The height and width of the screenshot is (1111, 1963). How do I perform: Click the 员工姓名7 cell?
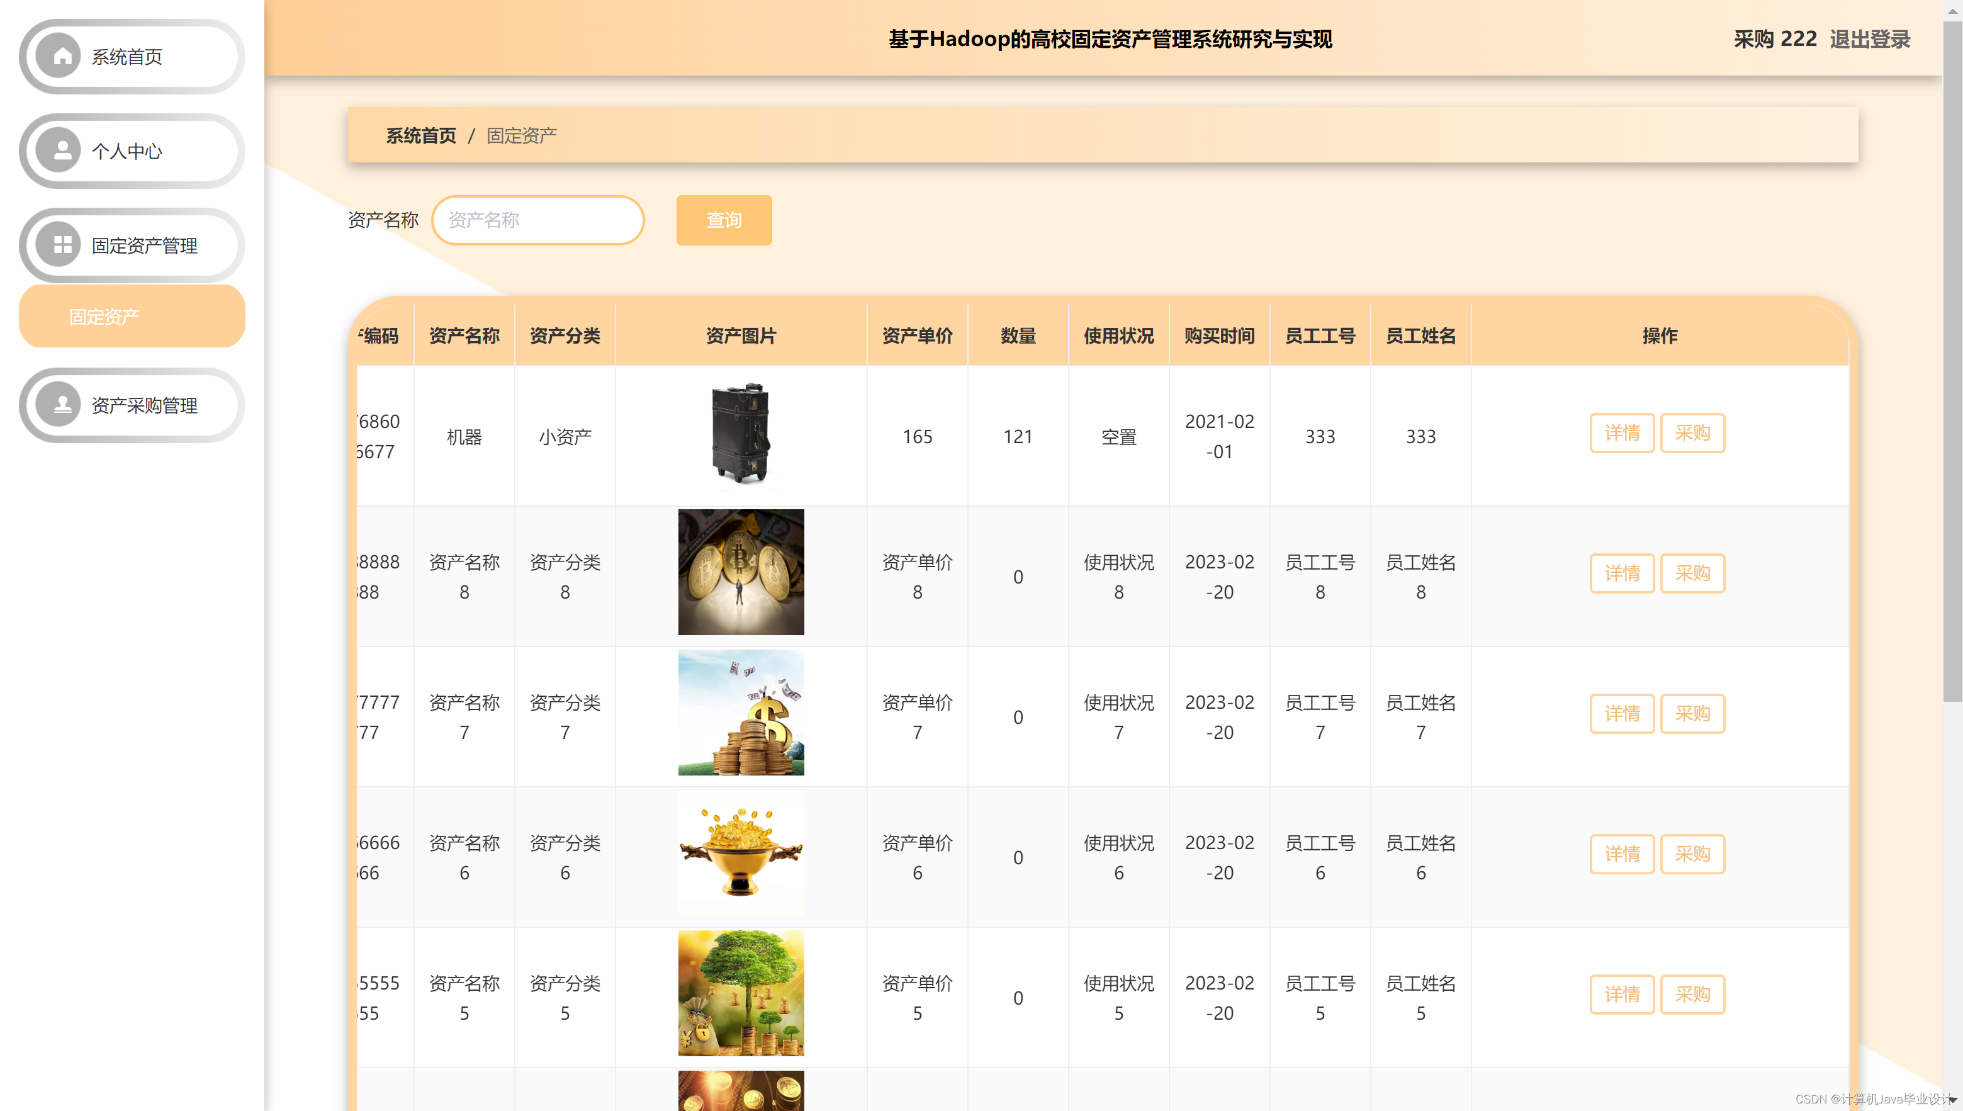1420,716
